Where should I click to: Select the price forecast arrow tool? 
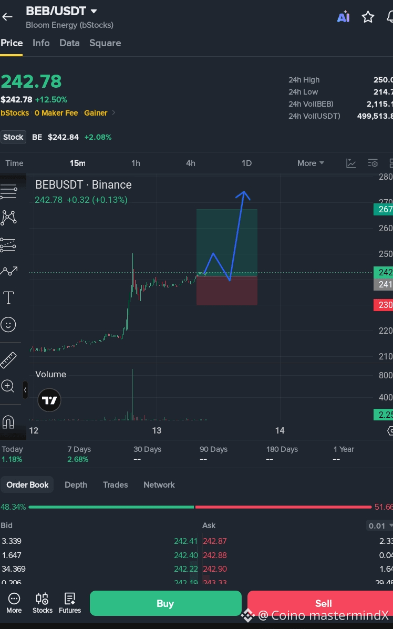pyautogui.click(x=8, y=271)
